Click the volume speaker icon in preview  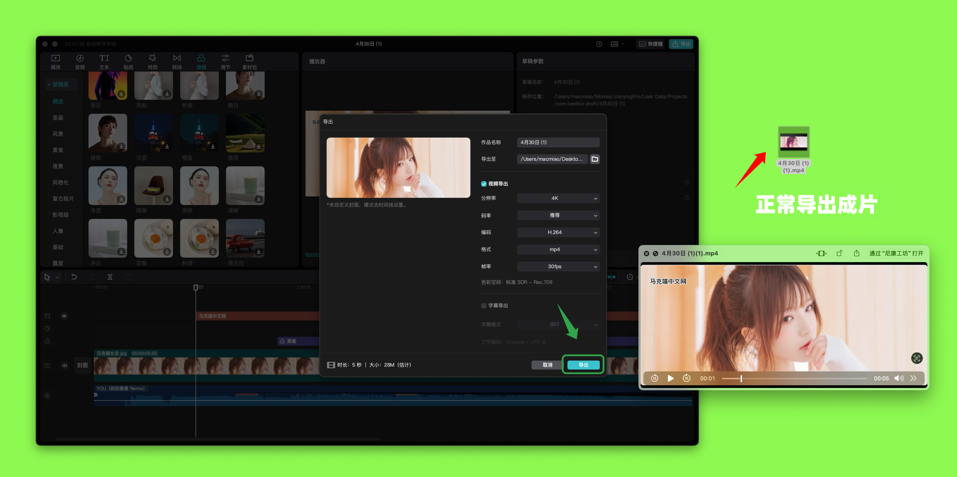click(899, 378)
